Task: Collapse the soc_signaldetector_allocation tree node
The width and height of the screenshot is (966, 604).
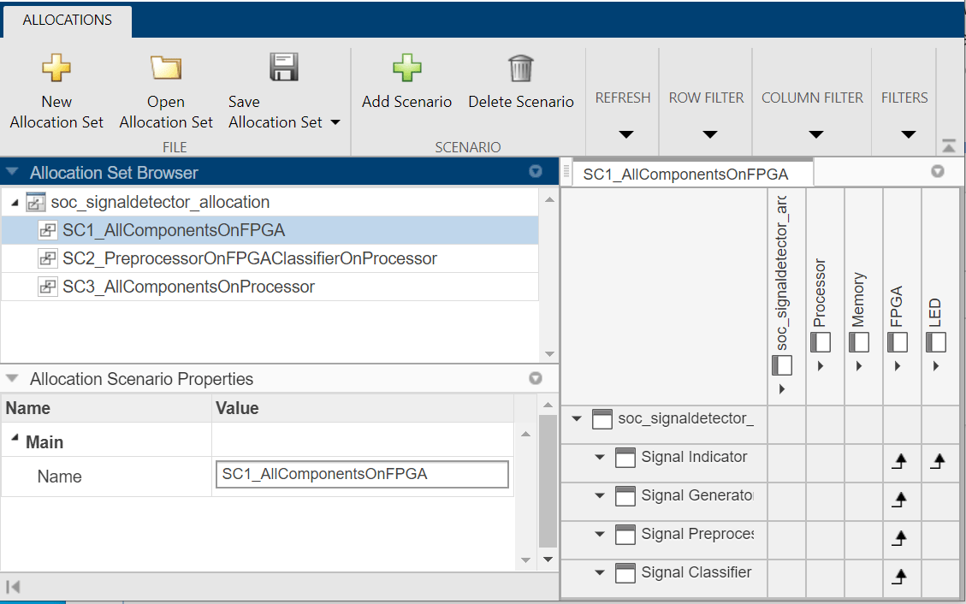Action: pyautogui.click(x=16, y=203)
